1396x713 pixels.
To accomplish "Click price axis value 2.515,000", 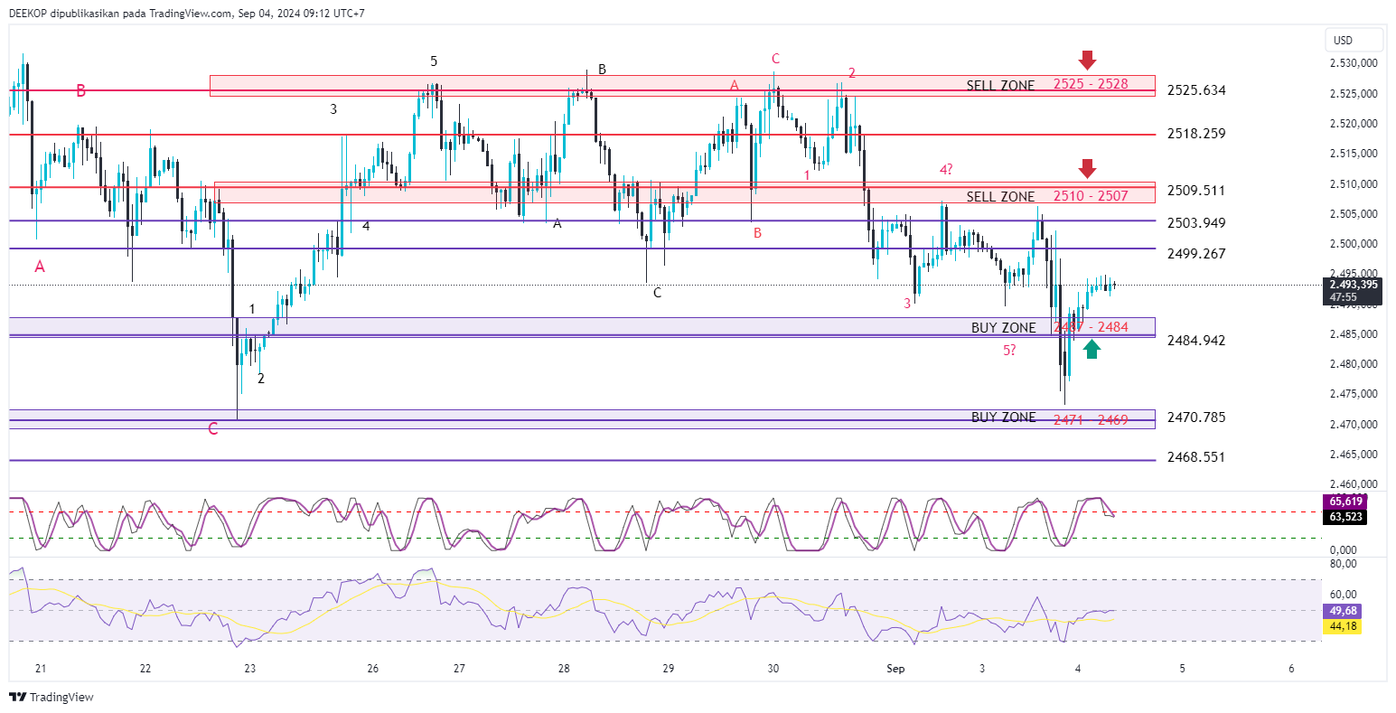I will [1354, 154].
